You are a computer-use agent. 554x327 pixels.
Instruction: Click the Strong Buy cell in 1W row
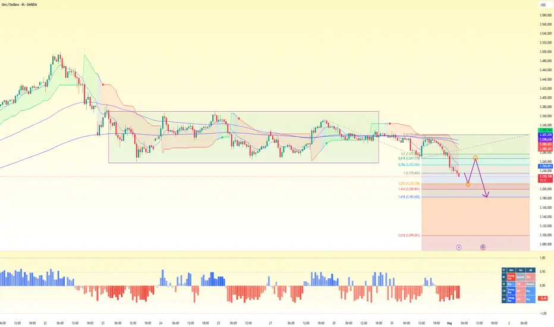[x=511, y=291]
